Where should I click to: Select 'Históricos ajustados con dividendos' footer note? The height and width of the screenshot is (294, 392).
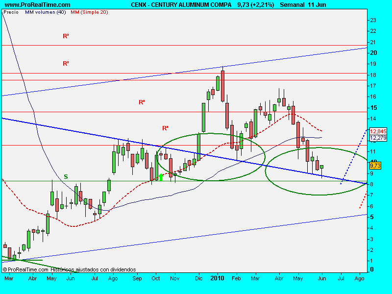point(93,269)
